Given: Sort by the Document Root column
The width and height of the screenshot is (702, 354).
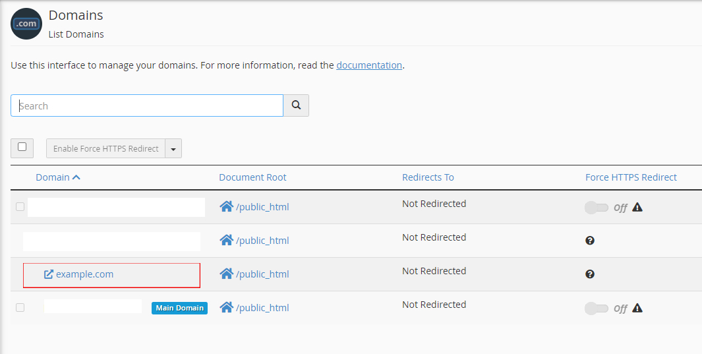Looking at the screenshot, I should coord(252,177).
